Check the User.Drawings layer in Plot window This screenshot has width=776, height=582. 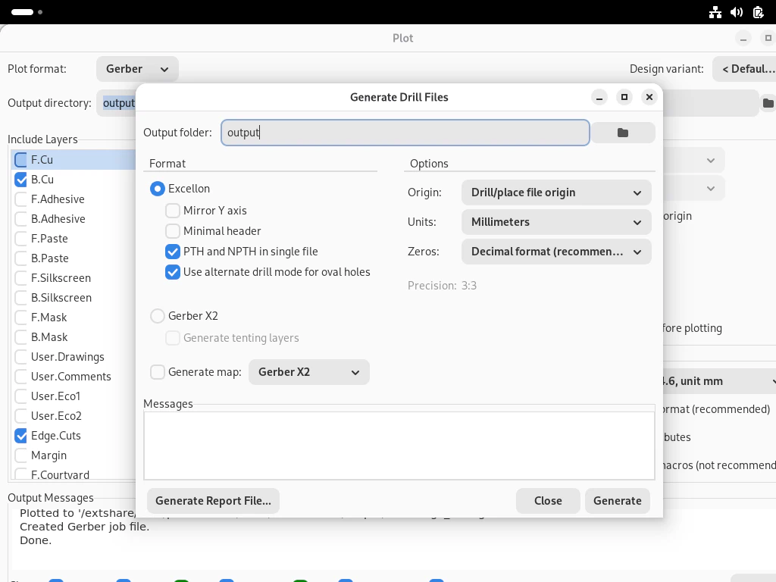[20, 357]
